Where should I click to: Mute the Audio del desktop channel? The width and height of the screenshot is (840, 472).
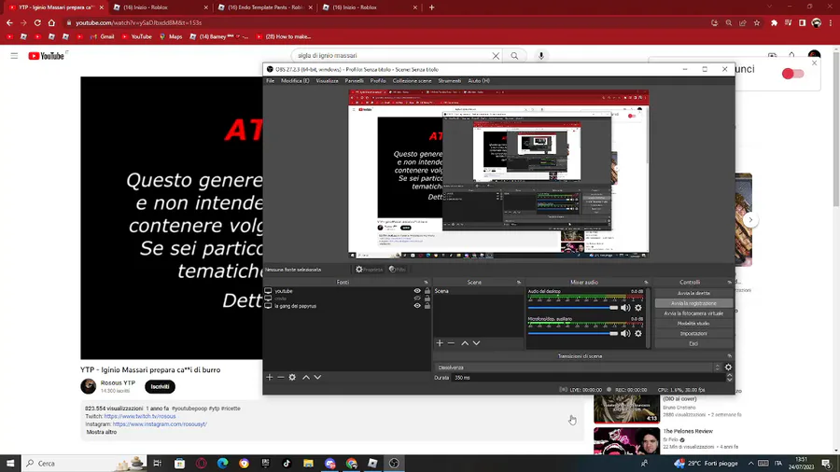(625, 308)
